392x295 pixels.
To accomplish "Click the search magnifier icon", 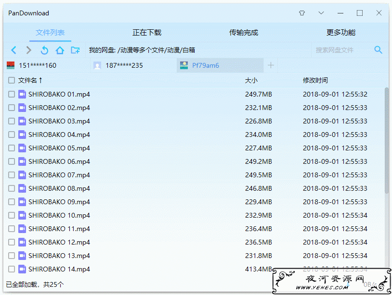I will click(x=378, y=50).
